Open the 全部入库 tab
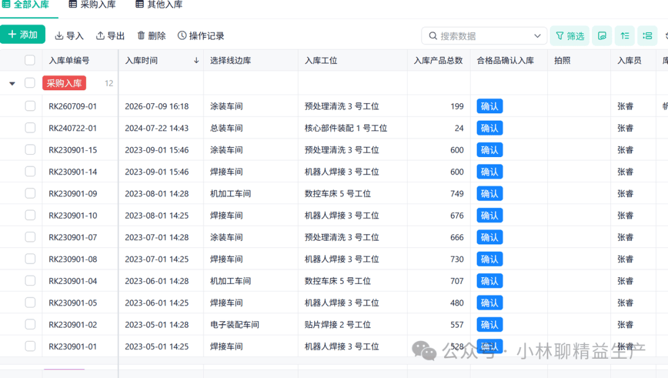This screenshot has height=378, width=668. coord(25,5)
